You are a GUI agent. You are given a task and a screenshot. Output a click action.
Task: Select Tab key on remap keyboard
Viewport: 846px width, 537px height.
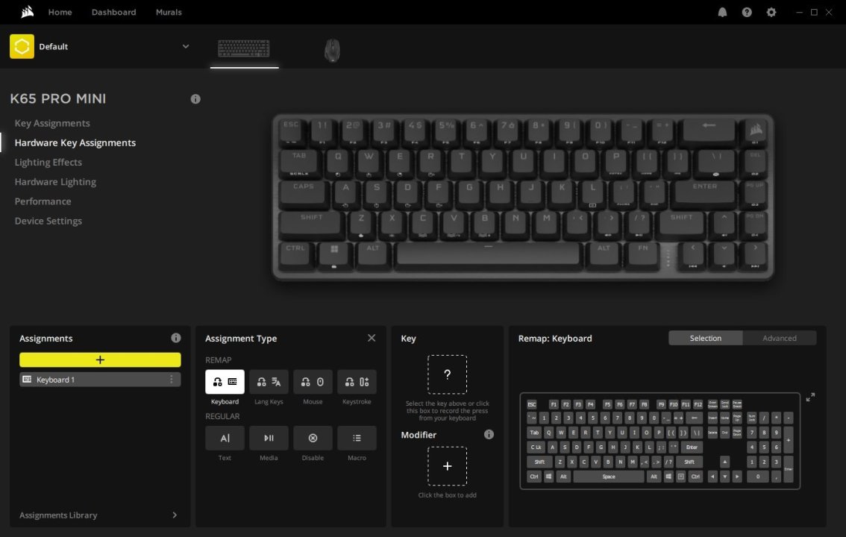[534, 433]
